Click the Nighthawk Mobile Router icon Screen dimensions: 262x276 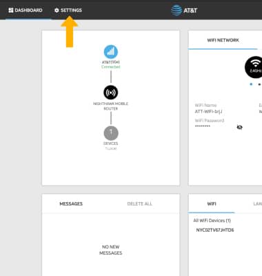[111, 92]
